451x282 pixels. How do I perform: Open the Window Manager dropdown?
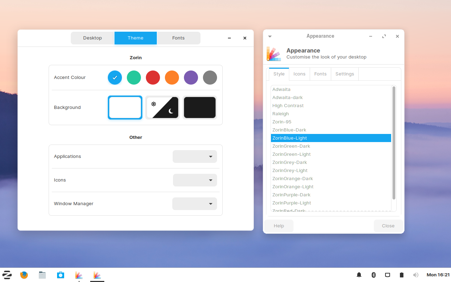click(x=194, y=204)
